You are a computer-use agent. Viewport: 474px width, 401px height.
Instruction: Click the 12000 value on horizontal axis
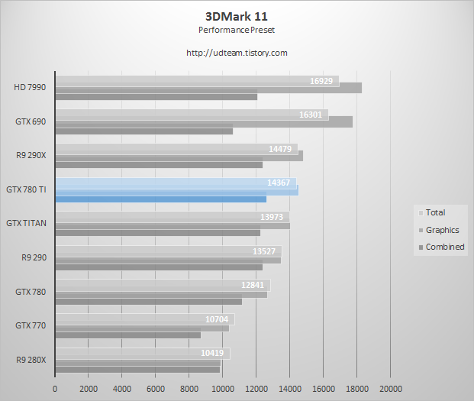coord(256,389)
